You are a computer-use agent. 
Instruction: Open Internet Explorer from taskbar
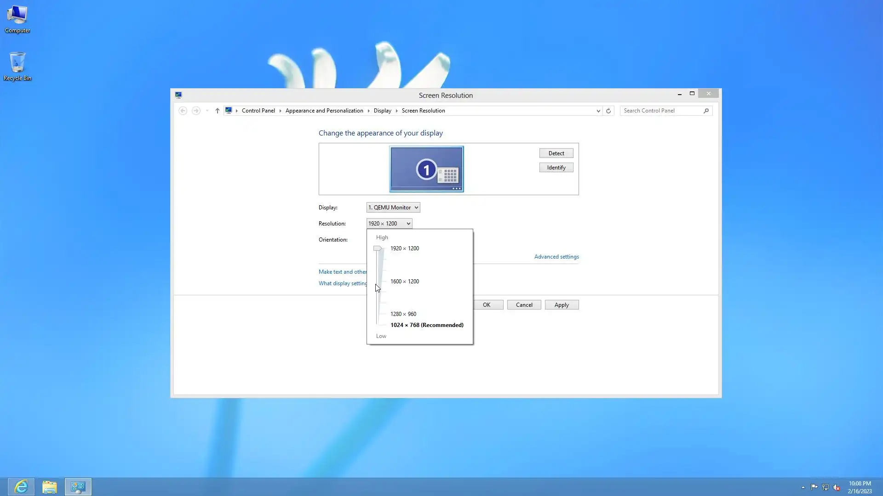pos(21,486)
